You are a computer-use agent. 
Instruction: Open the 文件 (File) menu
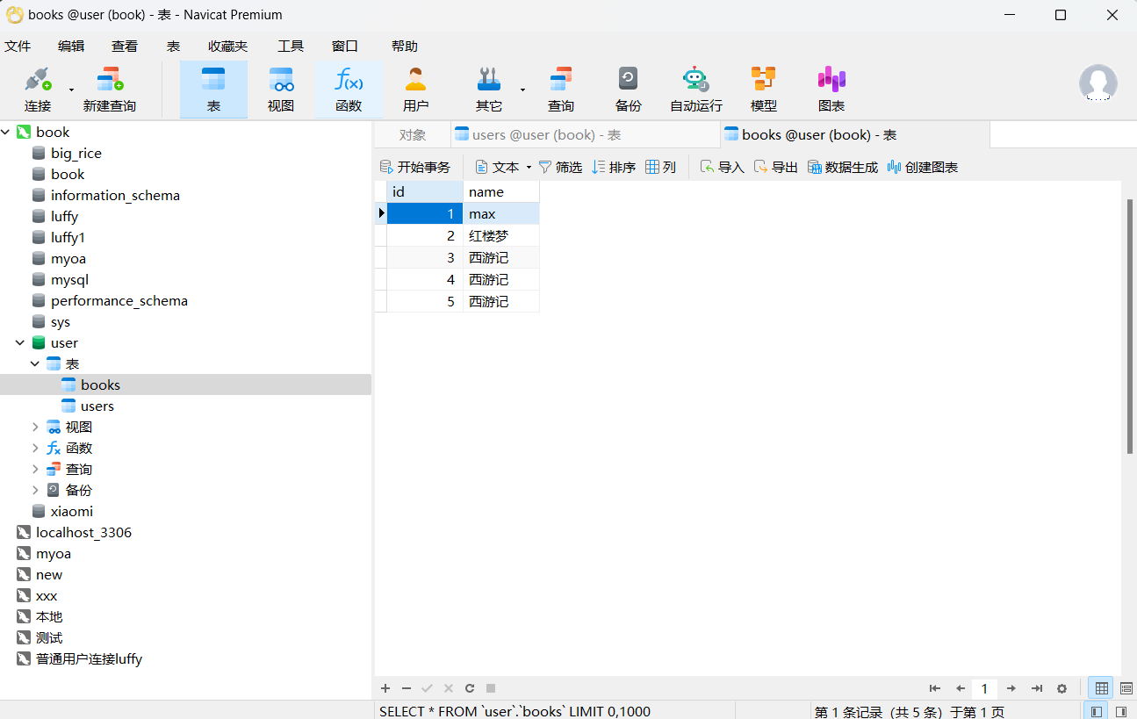pyautogui.click(x=18, y=47)
